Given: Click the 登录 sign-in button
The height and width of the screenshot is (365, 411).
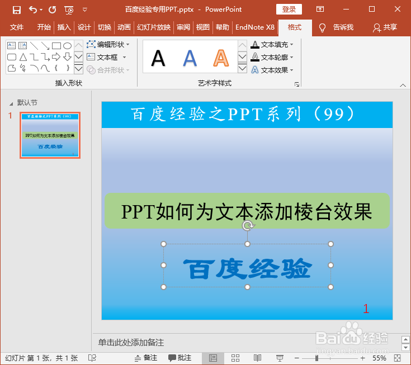Looking at the screenshot, I should click(289, 10).
